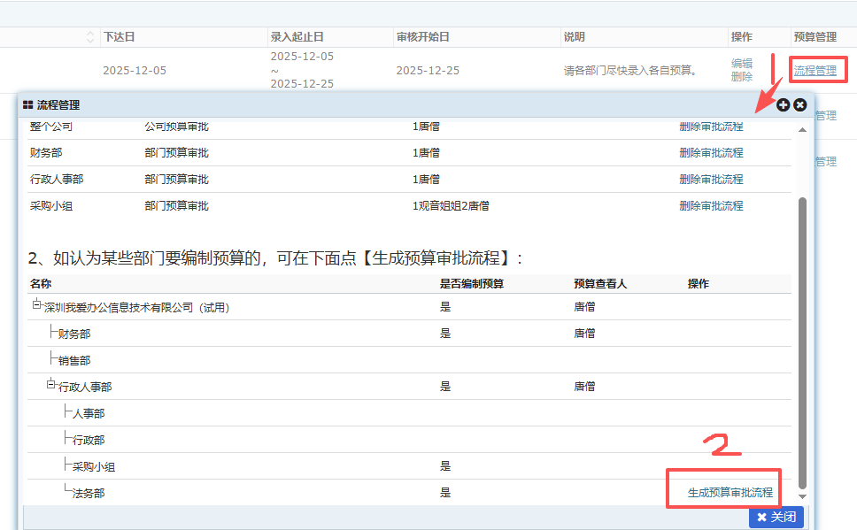
Task: Delete approval flow for 财务部
Action: pos(711,153)
